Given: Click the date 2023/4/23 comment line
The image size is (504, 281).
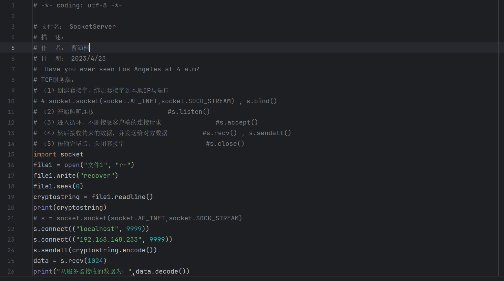Looking at the screenshot, I should (88, 58).
